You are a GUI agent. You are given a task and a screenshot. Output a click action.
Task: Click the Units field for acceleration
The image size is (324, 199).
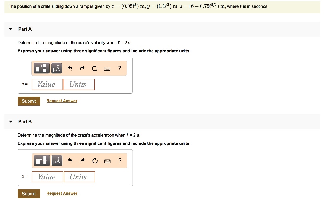tap(79, 177)
